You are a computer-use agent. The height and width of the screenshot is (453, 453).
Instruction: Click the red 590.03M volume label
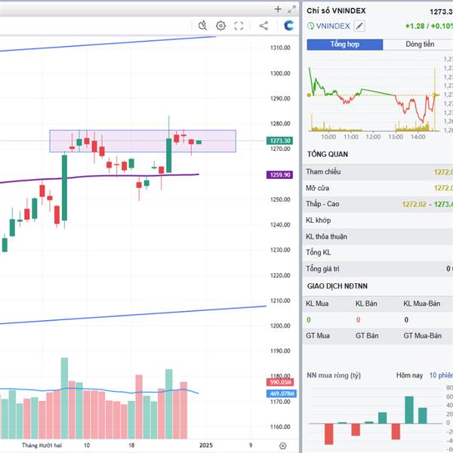[x=280, y=382]
